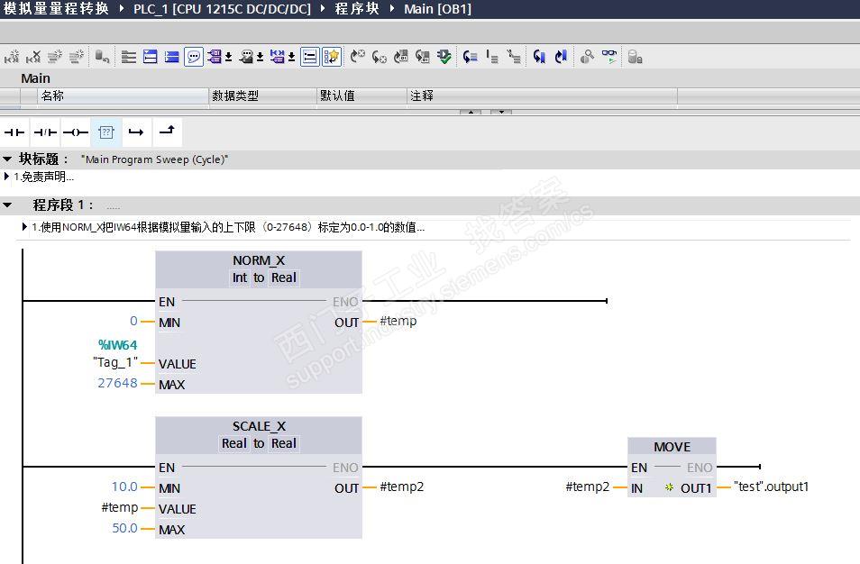Click NORM_X MAX value 27648

tap(117, 383)
